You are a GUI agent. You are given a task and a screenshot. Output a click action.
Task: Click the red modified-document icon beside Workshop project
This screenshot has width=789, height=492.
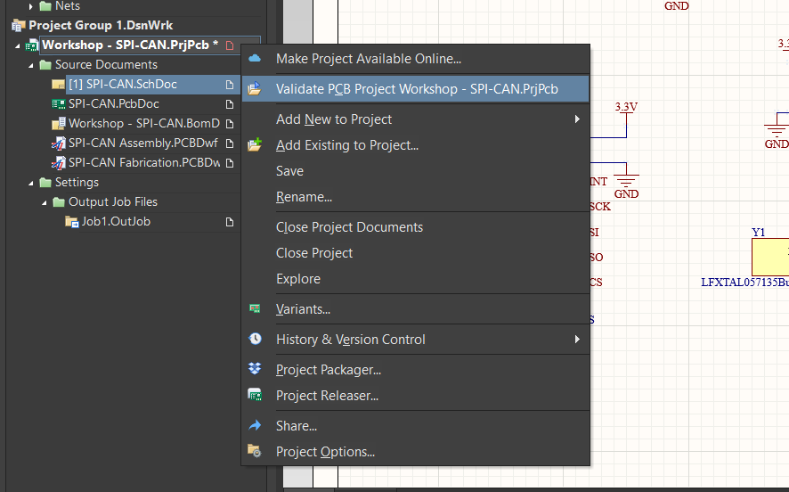pos(230,45)
